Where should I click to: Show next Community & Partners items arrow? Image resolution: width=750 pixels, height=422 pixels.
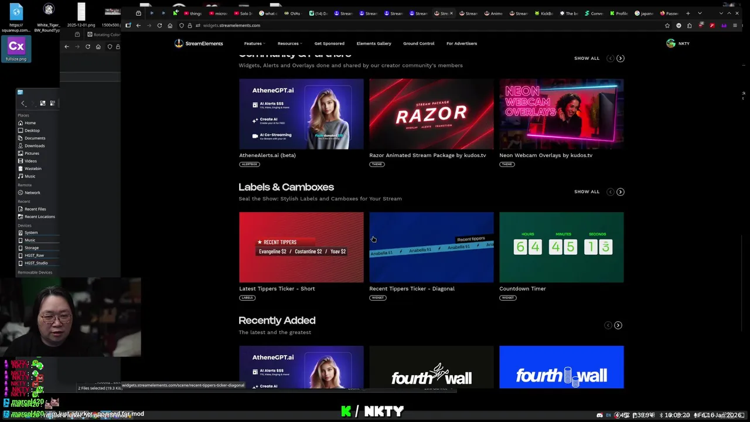621,58
